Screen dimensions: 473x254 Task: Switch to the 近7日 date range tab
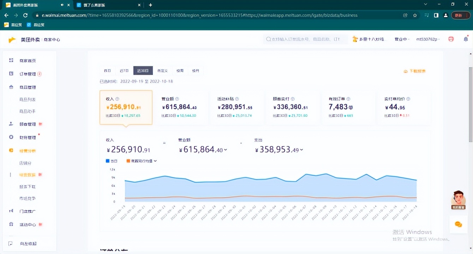pyautogui.click(x=124, y=71)
